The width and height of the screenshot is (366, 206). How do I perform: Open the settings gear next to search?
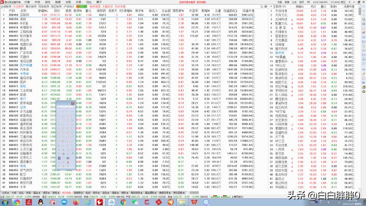click(x=266, y=7)
